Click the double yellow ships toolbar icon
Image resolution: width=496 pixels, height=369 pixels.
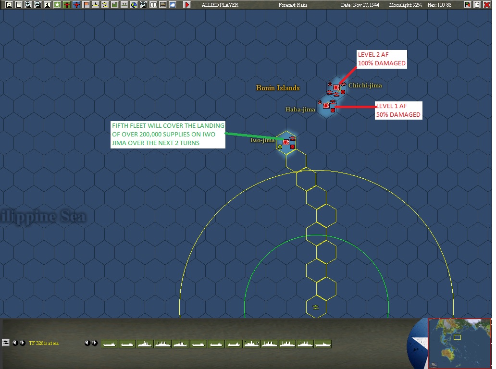[105, 5]
